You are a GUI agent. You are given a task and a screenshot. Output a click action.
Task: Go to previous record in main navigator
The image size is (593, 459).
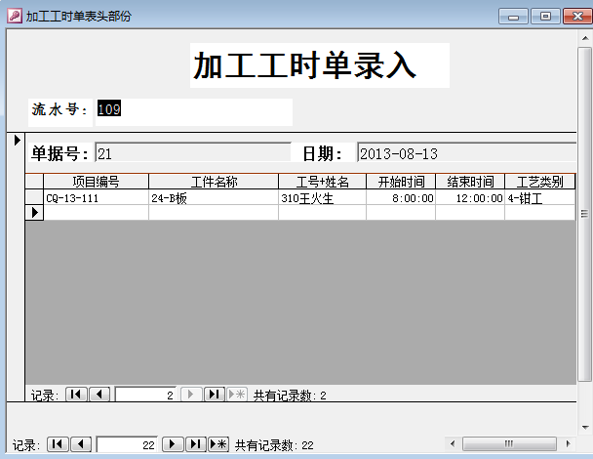[81, 443]
